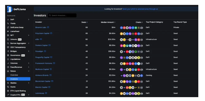205x101 pixels.
Task: Click the envelope icon beside Polychain Capital
Action: click(51, 33)
